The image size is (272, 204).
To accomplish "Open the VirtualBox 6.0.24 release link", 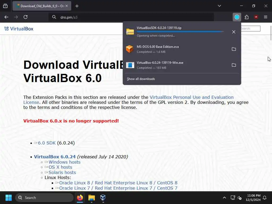I will click(x=55, y=157).
